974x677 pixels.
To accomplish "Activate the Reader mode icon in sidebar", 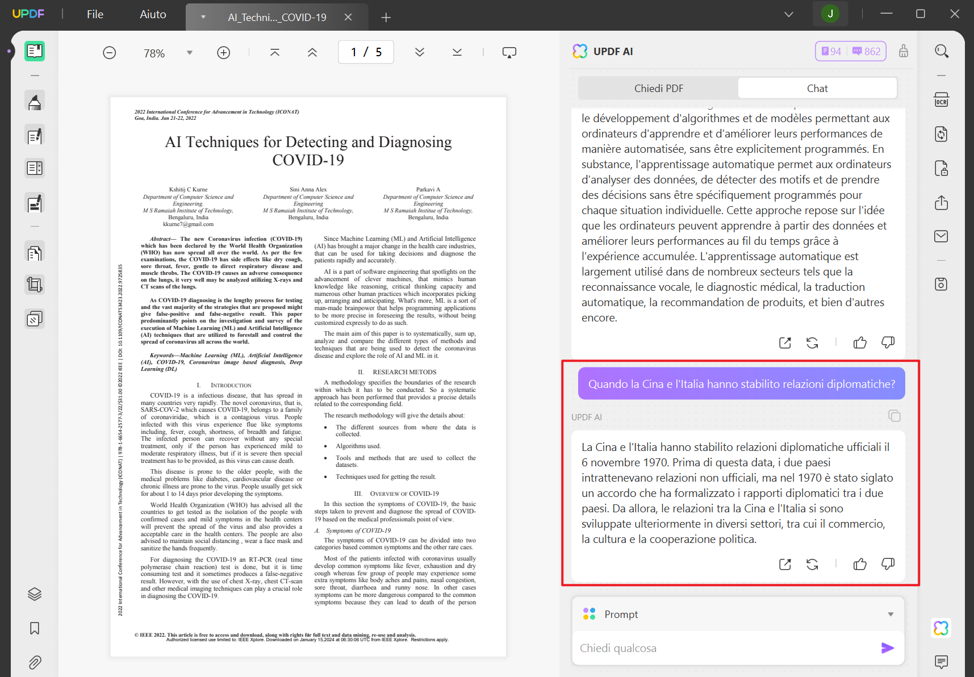I will click(35, 51).
